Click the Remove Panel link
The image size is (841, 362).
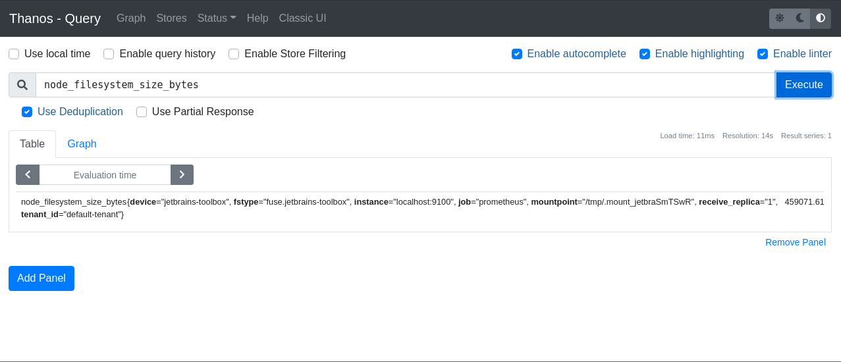coord(795,242)
